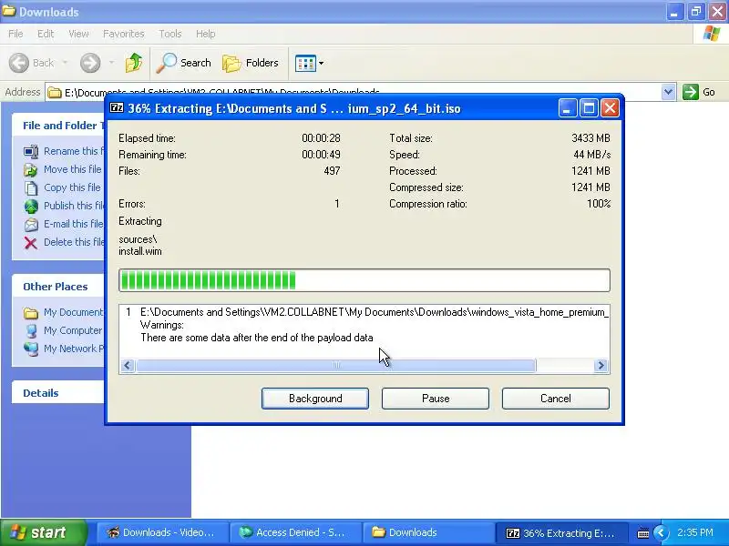729x546 pixels.
Task: Switch to Downloads folder taskbar item
Action: [427, 532]
